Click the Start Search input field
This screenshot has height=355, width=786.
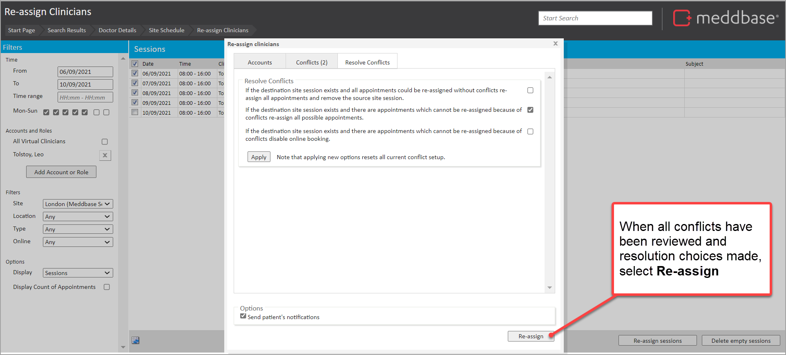pyautogui.click(x=595, y=18)
